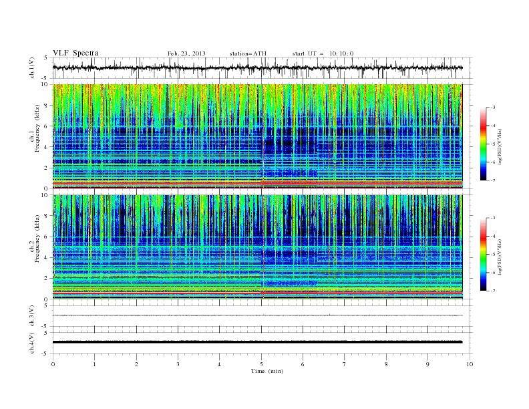Click the time axis tick label "5"
Screen dimensions: 529x409
coord(261,364)
